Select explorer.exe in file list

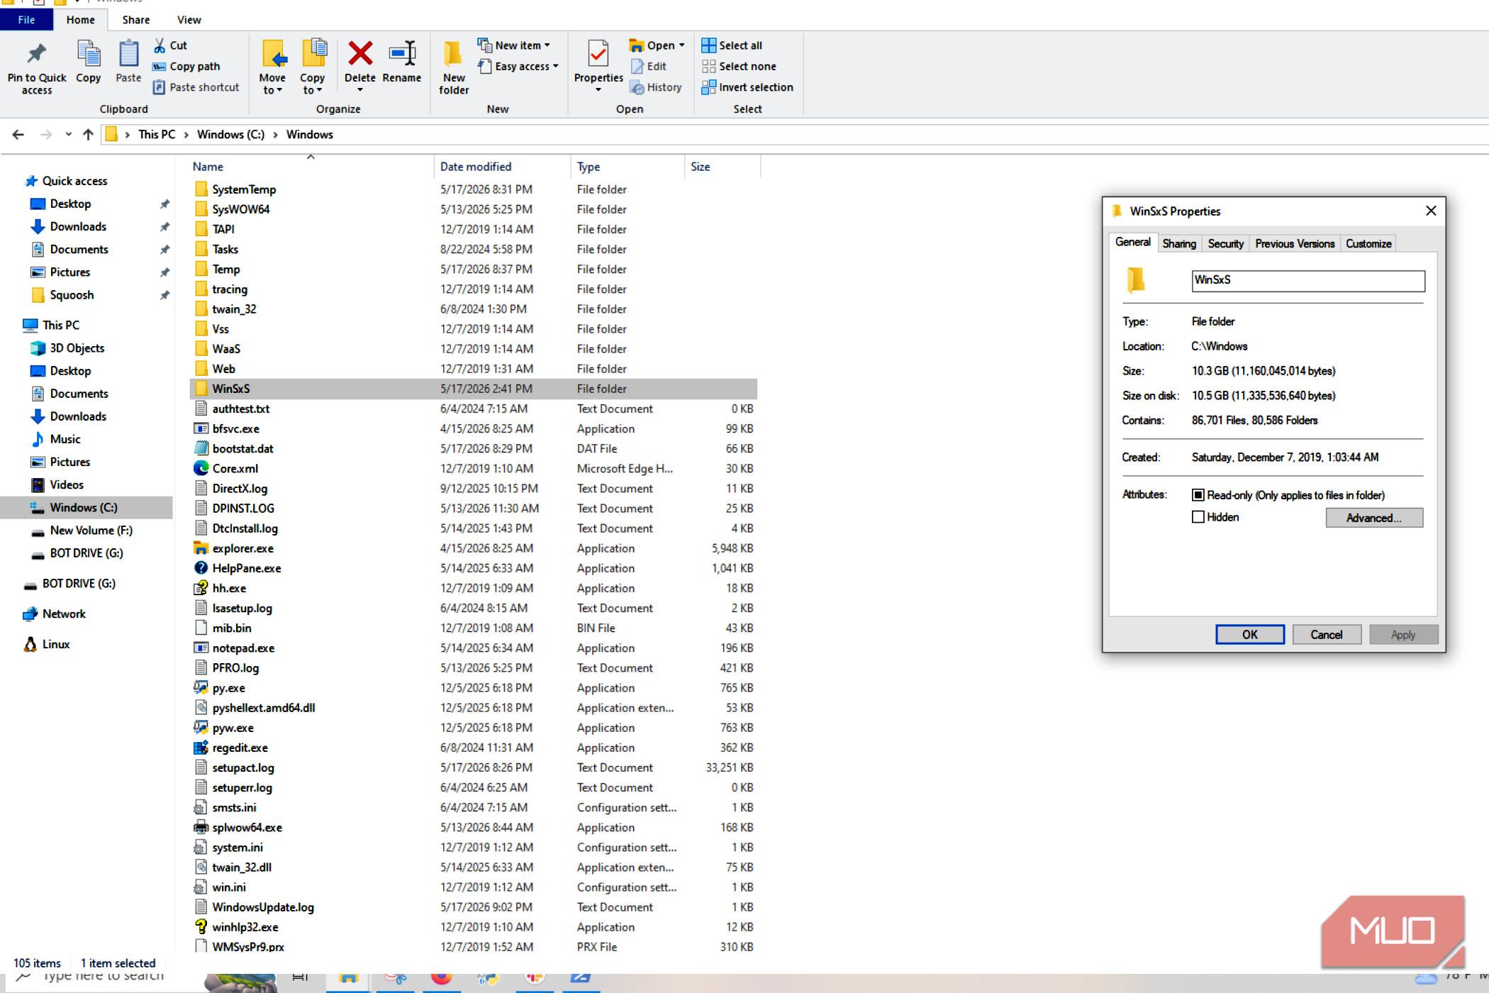[x=243, y=548]
